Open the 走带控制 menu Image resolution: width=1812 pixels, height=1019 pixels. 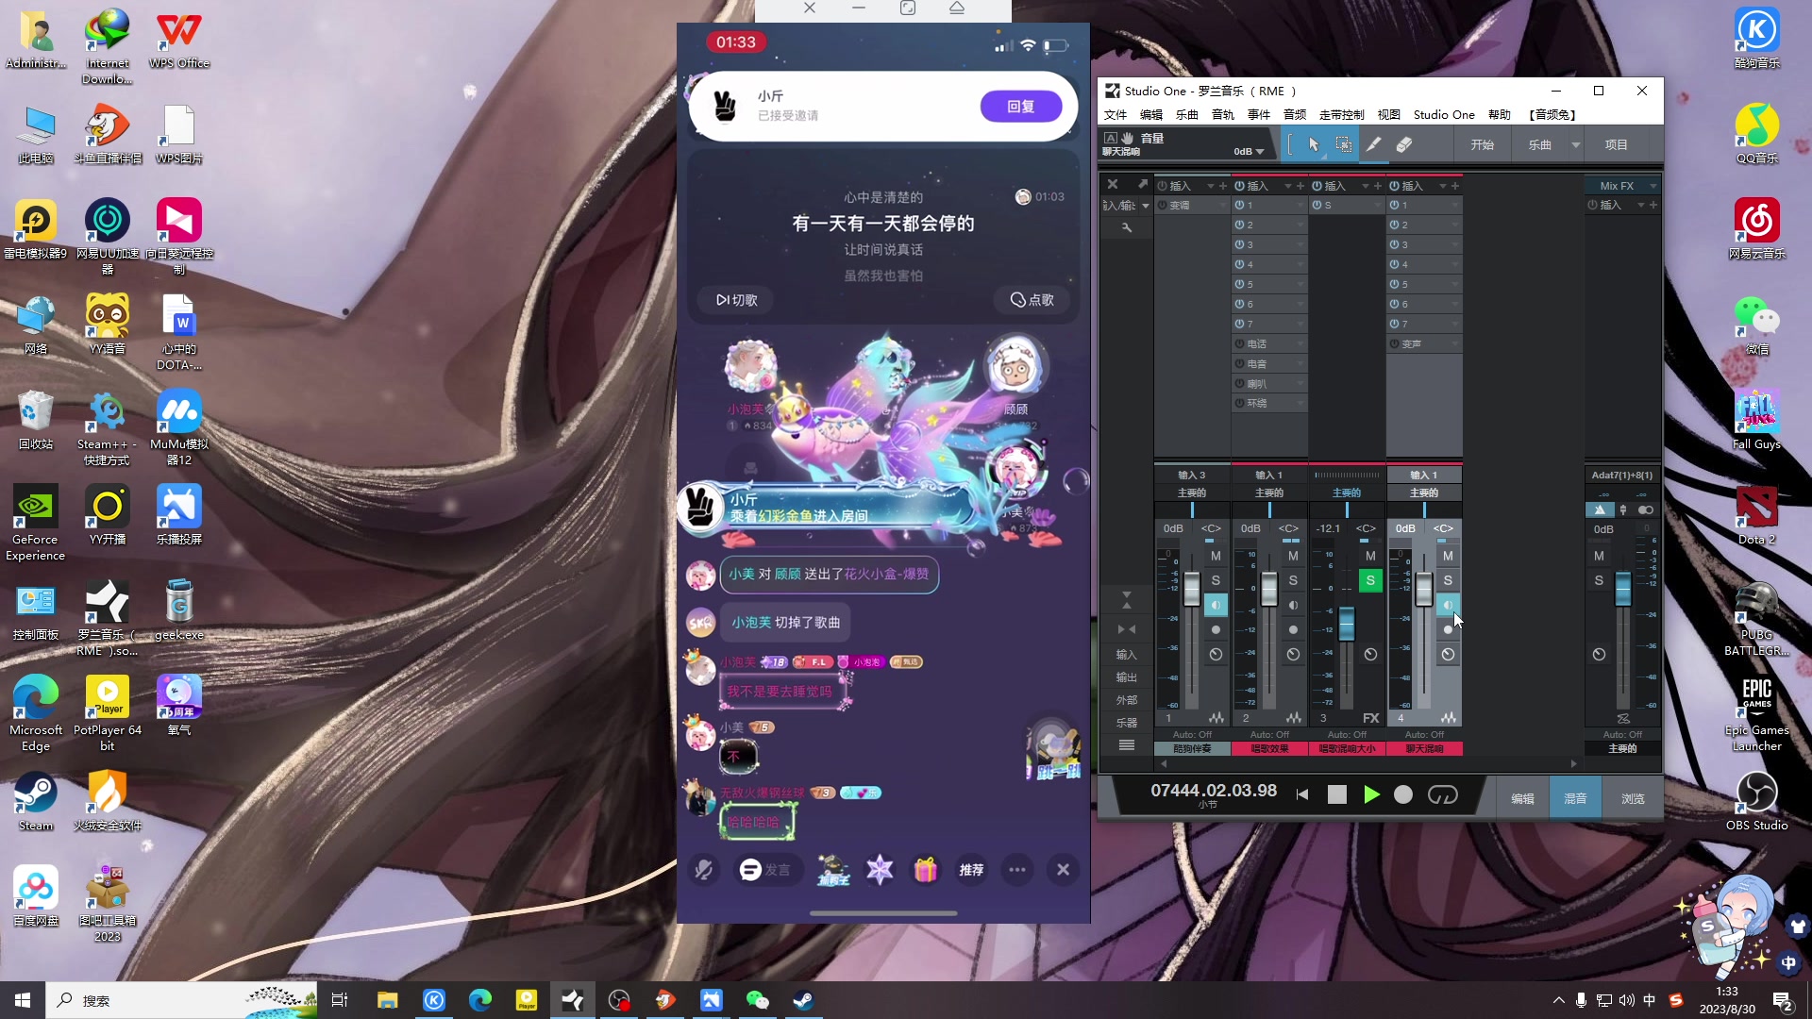pos(1341,114)
